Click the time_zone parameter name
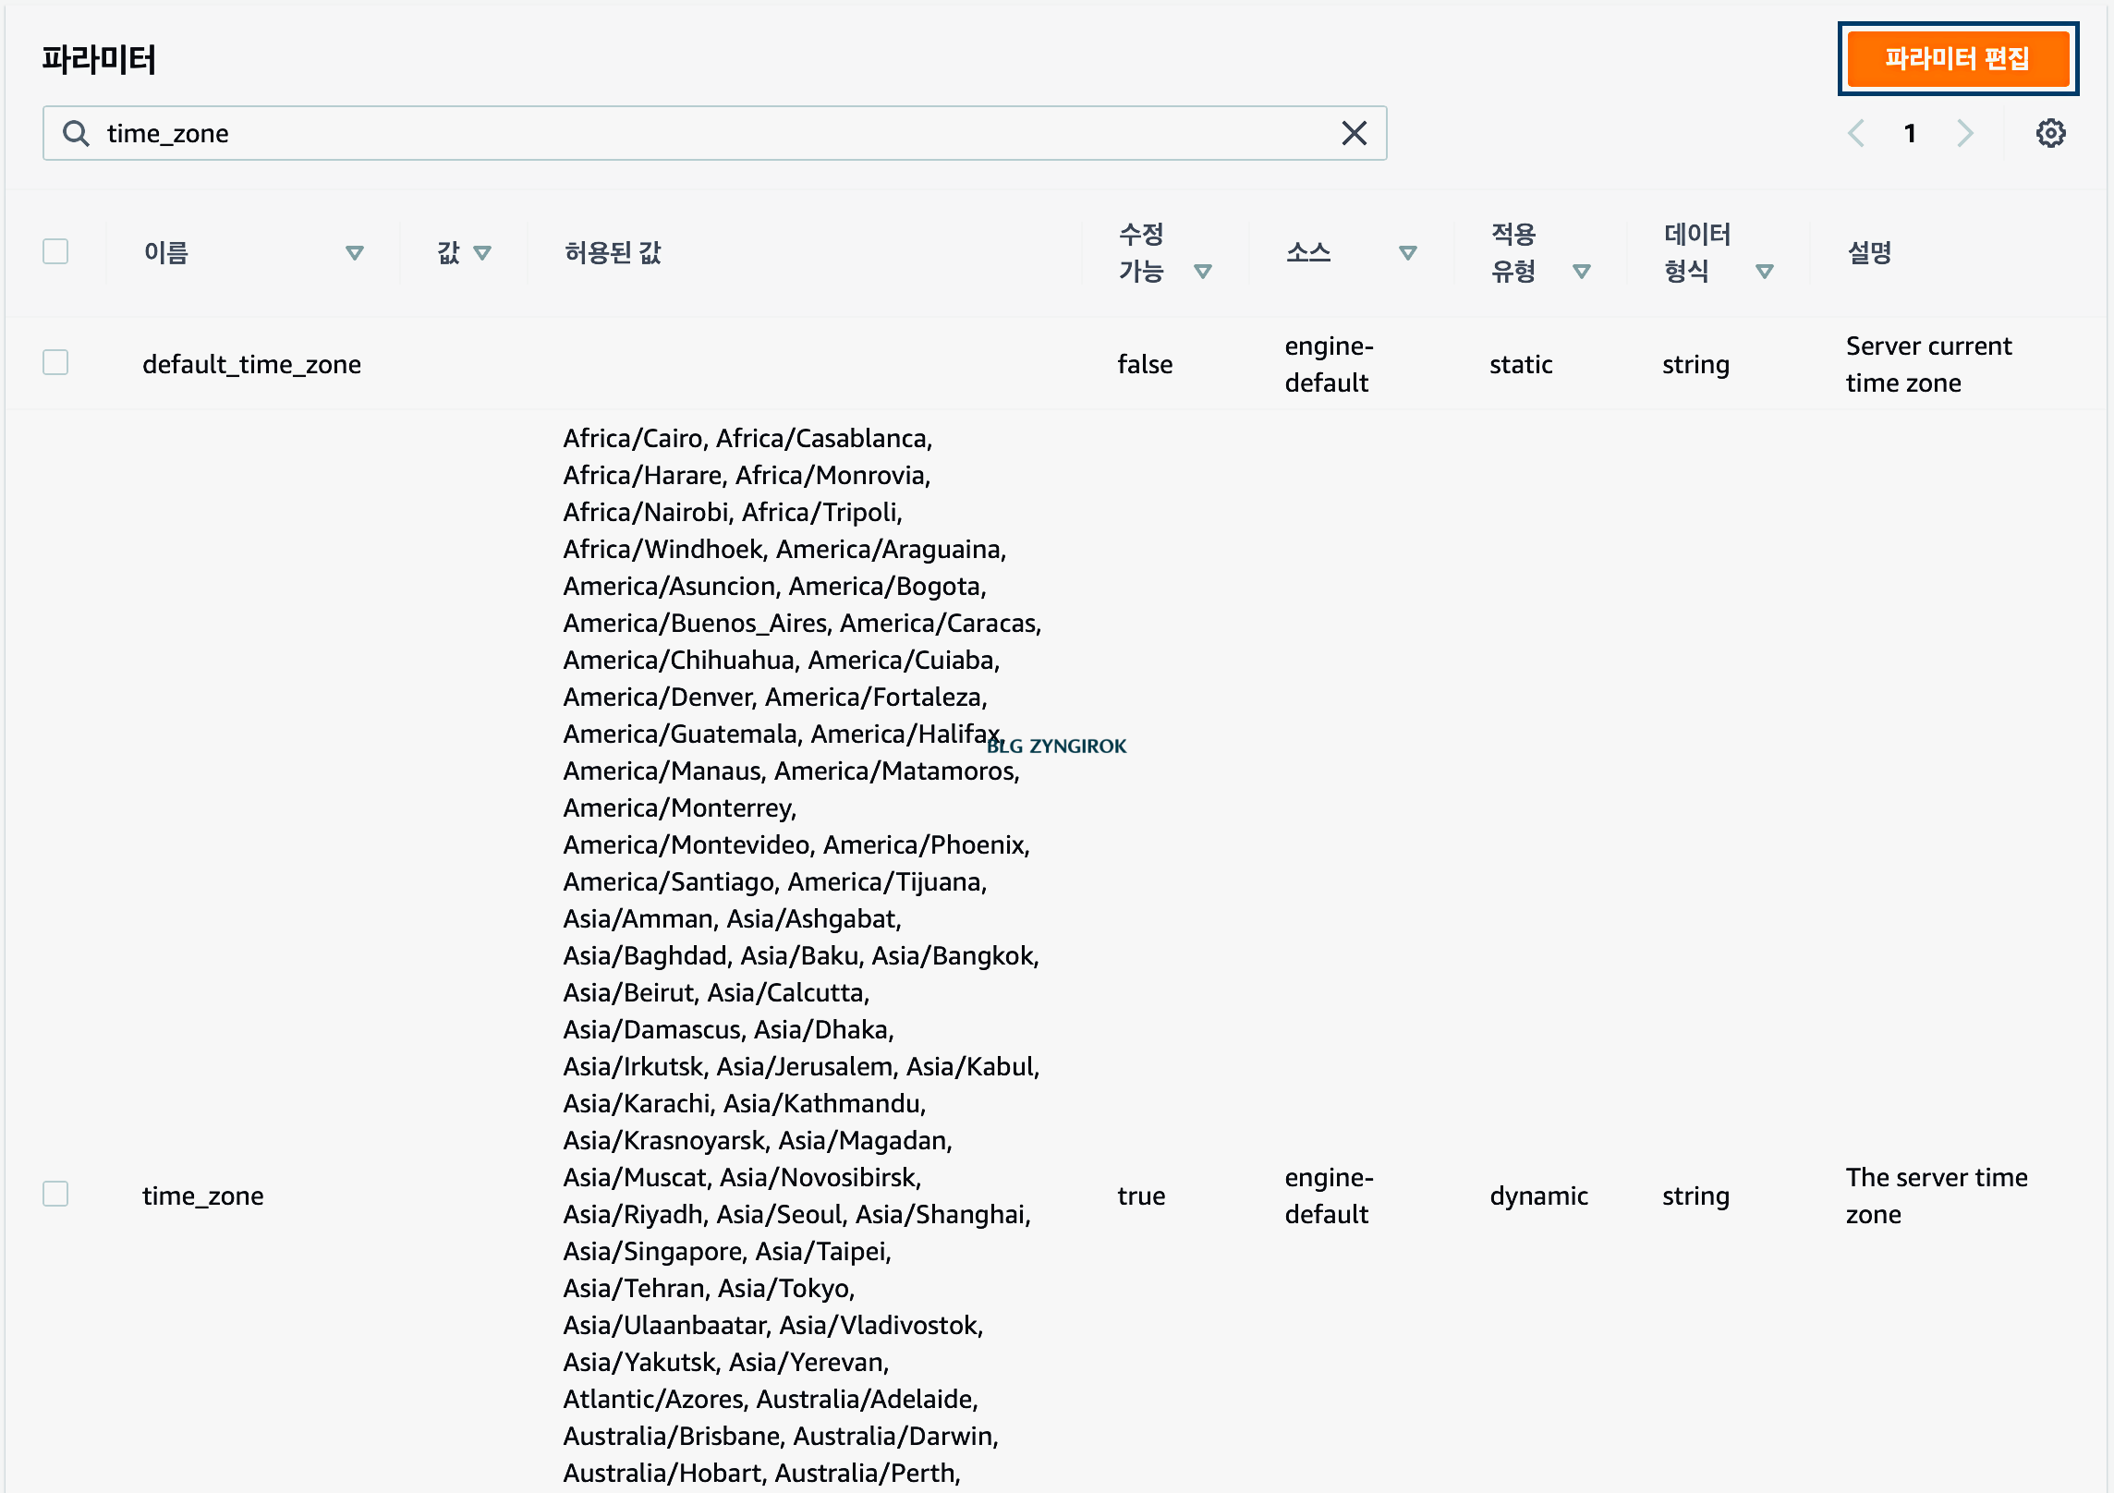Image resolution: width=2114 pixels, height=1493 pixels. 203,1196
